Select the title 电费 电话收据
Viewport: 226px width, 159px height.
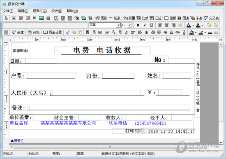tap(102, 50)
